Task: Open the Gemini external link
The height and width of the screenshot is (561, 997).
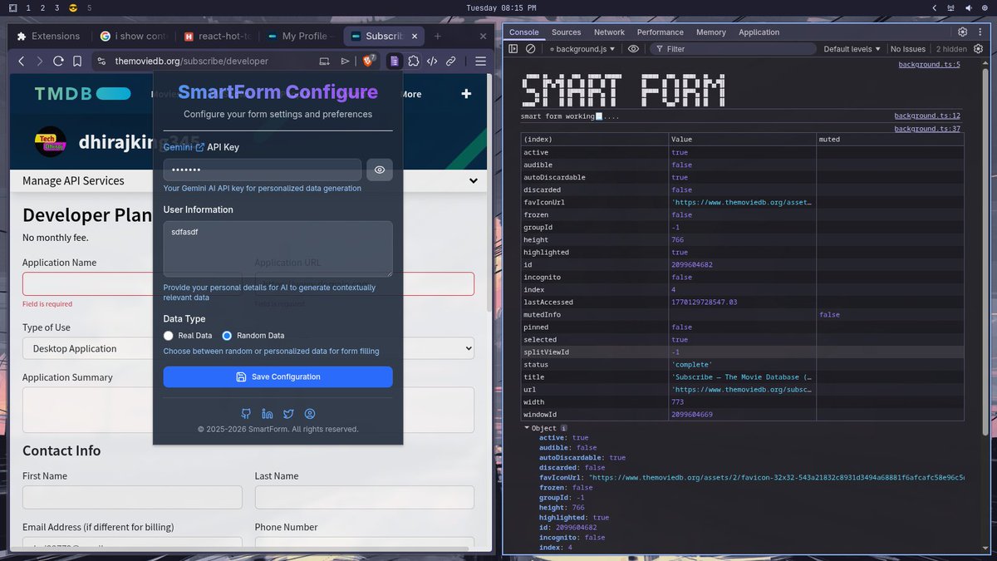Action: coord(184,147)
